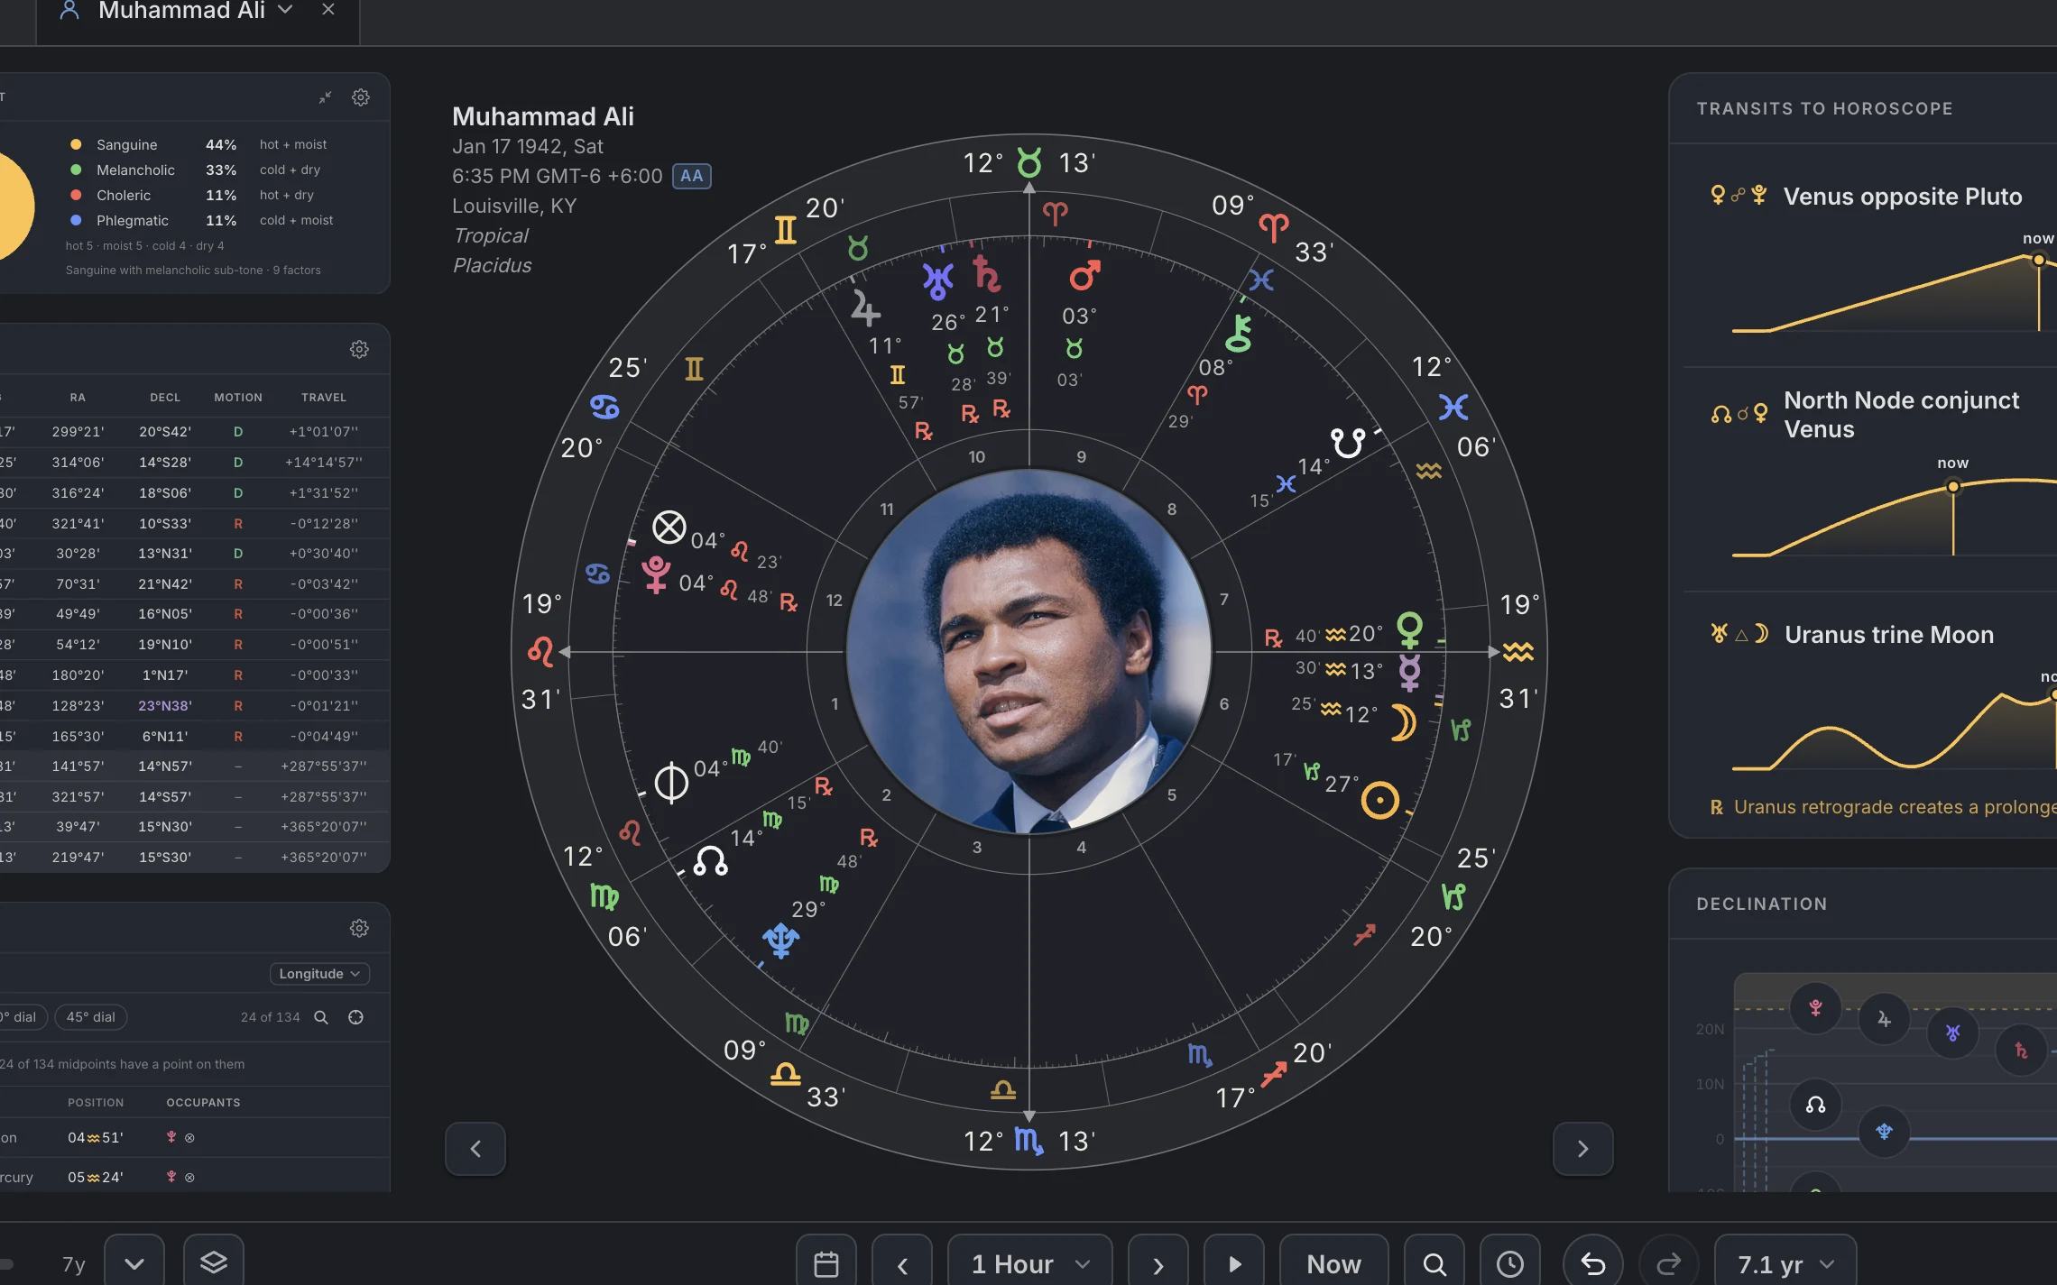Click the layers stack icon
This screenshot has width=2057, height=1285.
pos(213,1262)
